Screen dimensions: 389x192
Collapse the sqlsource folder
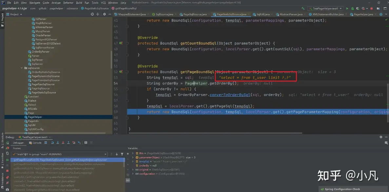click(22, 68)
